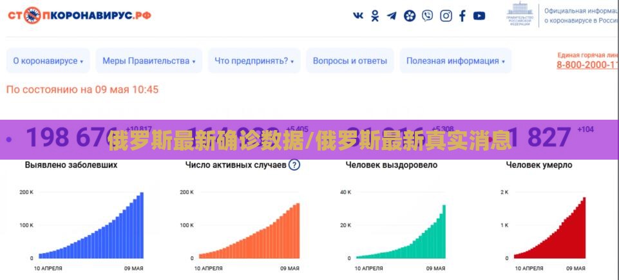Click the orange active cases bar chart
The image size is (619, 280).
point(249,230)
